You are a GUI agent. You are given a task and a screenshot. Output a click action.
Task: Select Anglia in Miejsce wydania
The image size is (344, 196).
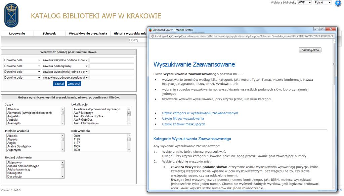(x=11, y=143)
